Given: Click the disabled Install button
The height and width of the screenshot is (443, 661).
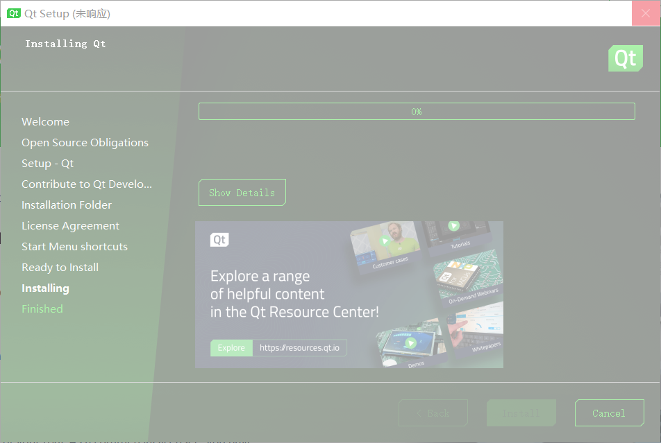Looking at the screenshot, I should [521, 412].
